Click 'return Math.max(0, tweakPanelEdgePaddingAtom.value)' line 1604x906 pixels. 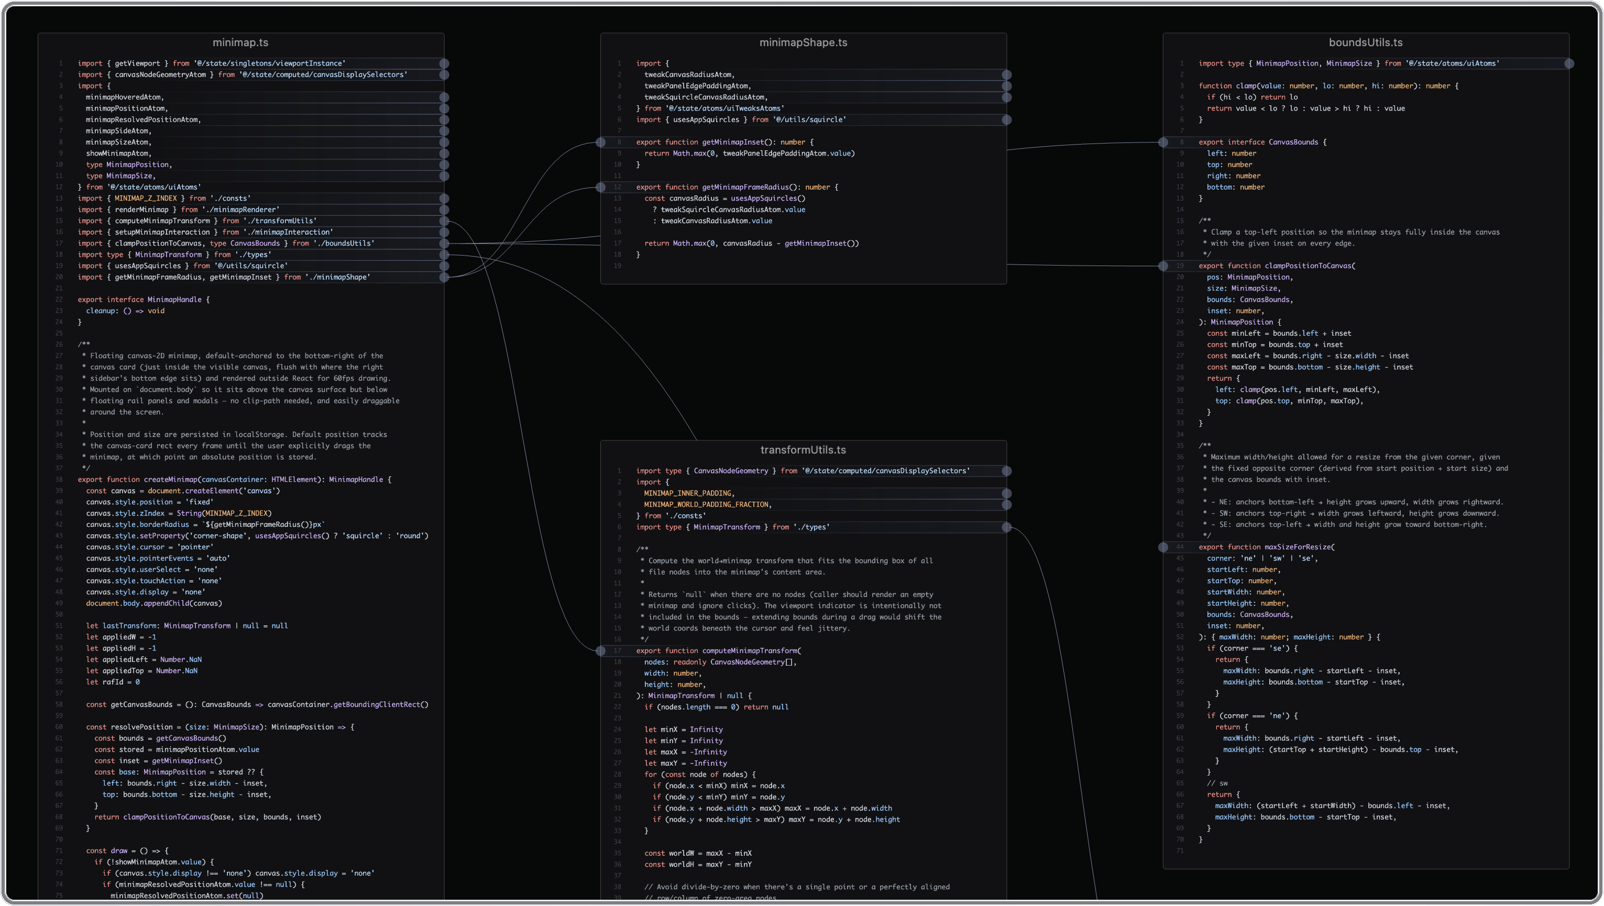[x=750, y=153]
